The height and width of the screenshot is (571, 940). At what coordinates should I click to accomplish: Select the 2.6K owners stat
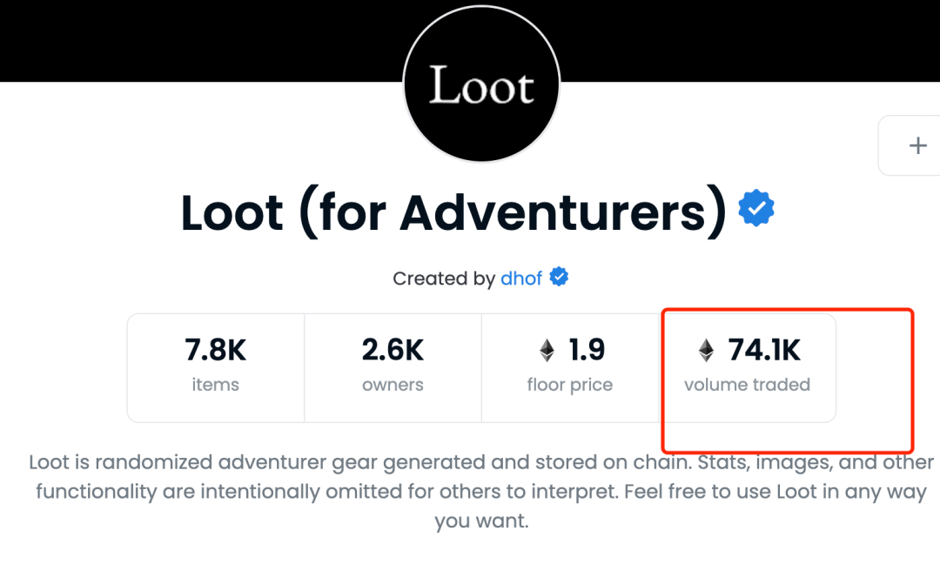pyautogui.click(x=393, y=367)
